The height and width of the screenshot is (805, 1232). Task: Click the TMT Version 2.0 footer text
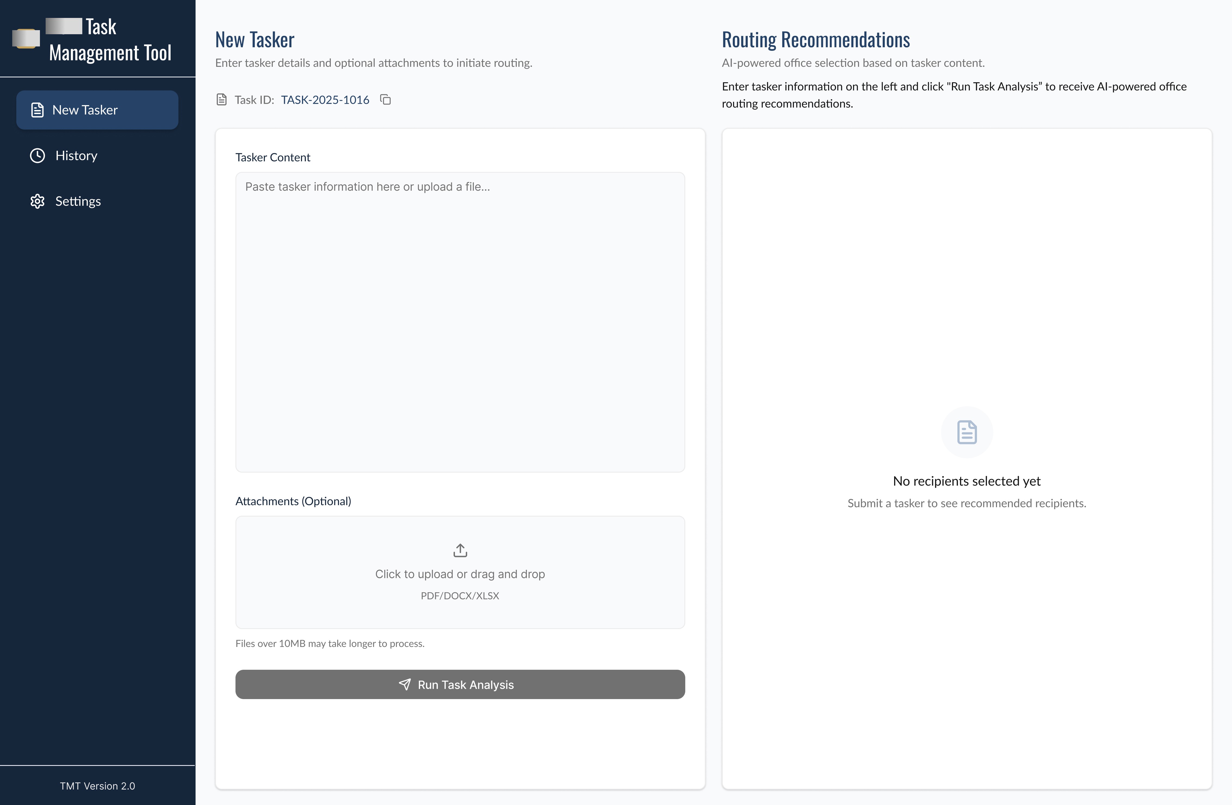97,786
